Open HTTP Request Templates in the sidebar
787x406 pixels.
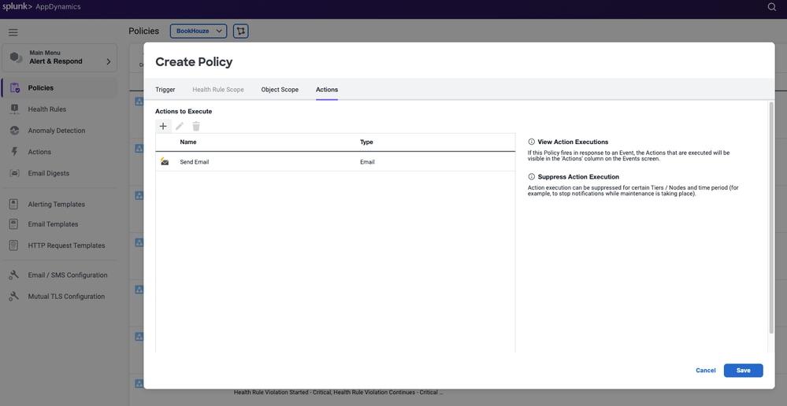coord(66,245)
